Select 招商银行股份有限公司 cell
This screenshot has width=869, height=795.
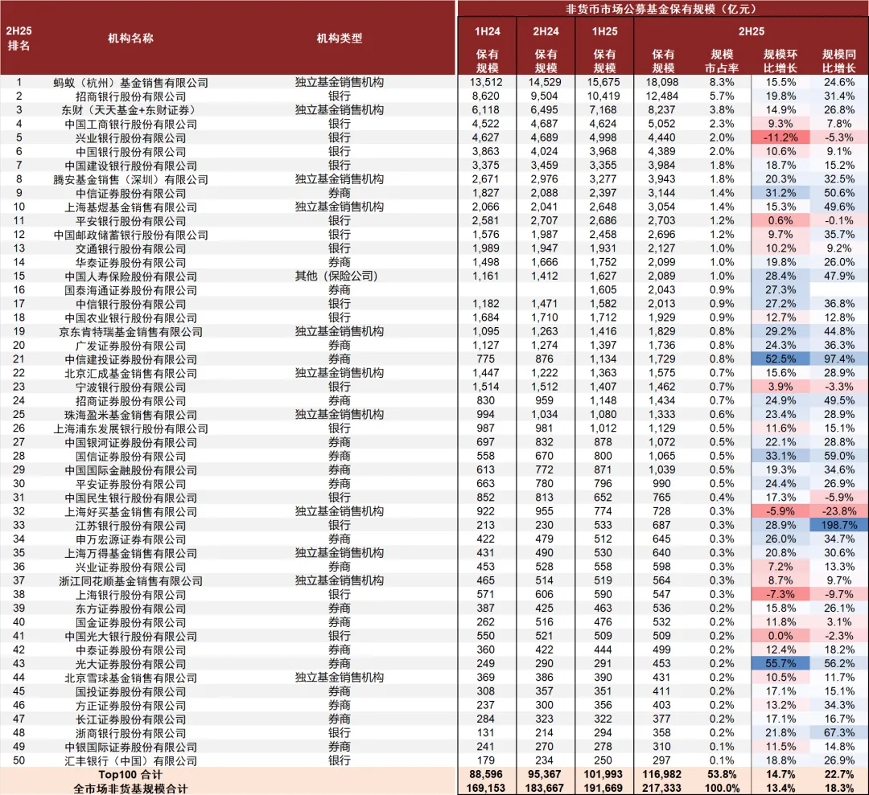tap(131, 96)
